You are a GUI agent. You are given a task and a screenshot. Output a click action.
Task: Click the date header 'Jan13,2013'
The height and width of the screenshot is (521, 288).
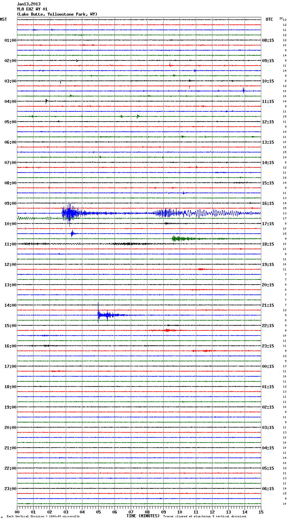click(x=28, y=4)
